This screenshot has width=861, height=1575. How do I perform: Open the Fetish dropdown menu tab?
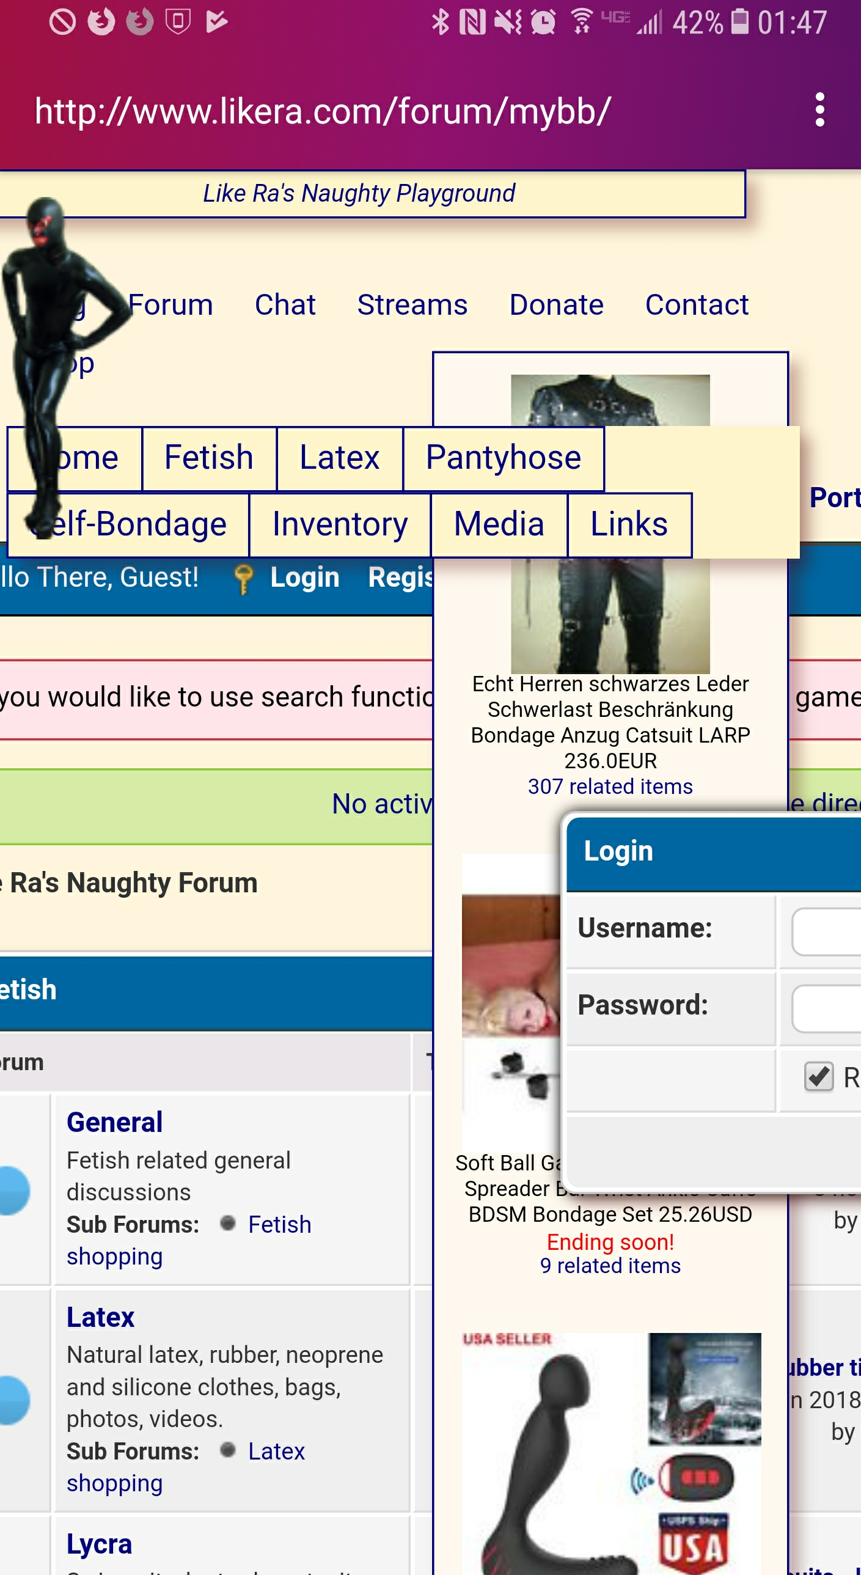click(209, 458)
